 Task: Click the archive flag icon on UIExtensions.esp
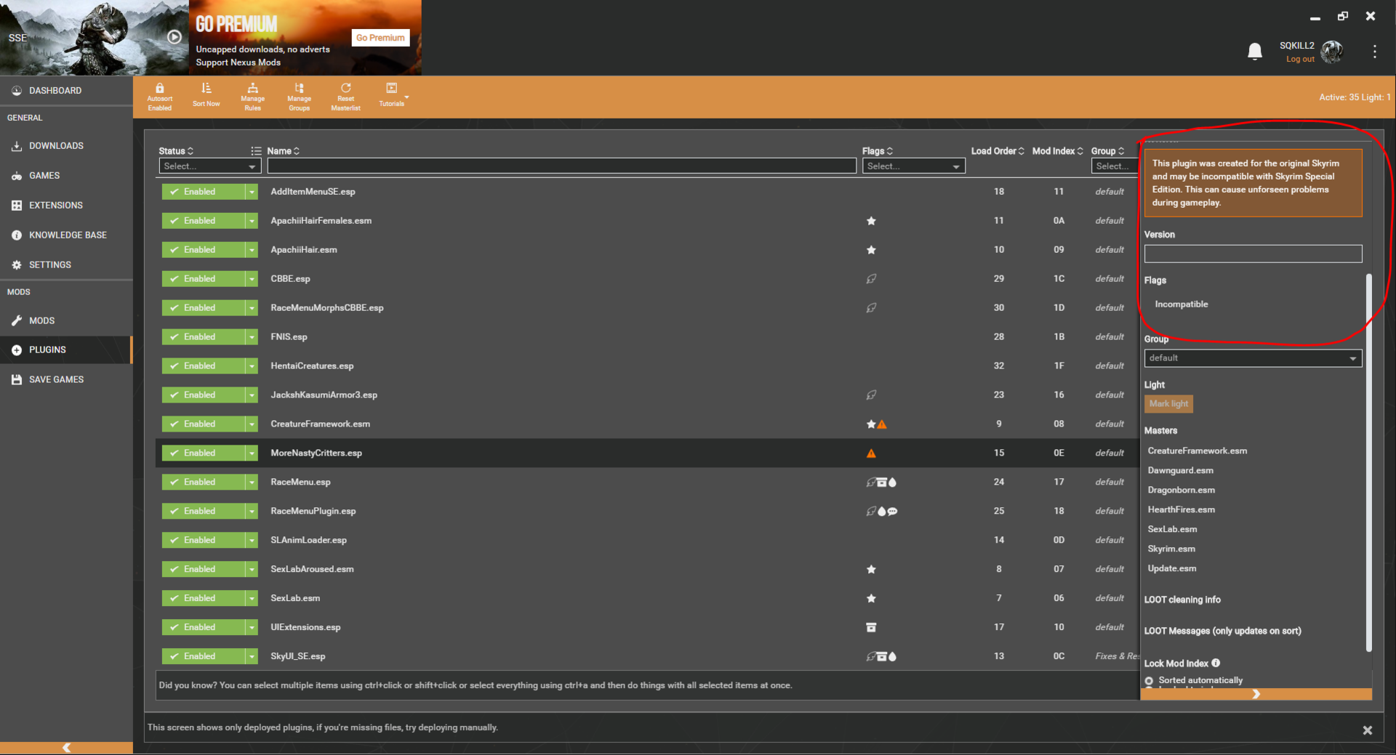(x=871, y=628)
